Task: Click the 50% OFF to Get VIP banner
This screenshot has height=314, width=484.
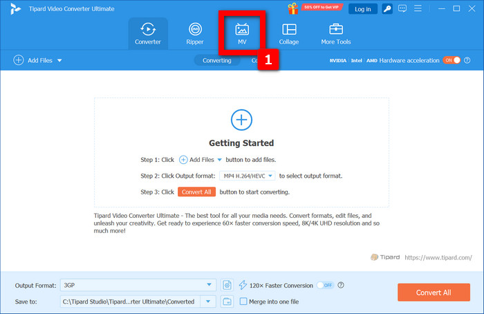Action: [322, 7]
